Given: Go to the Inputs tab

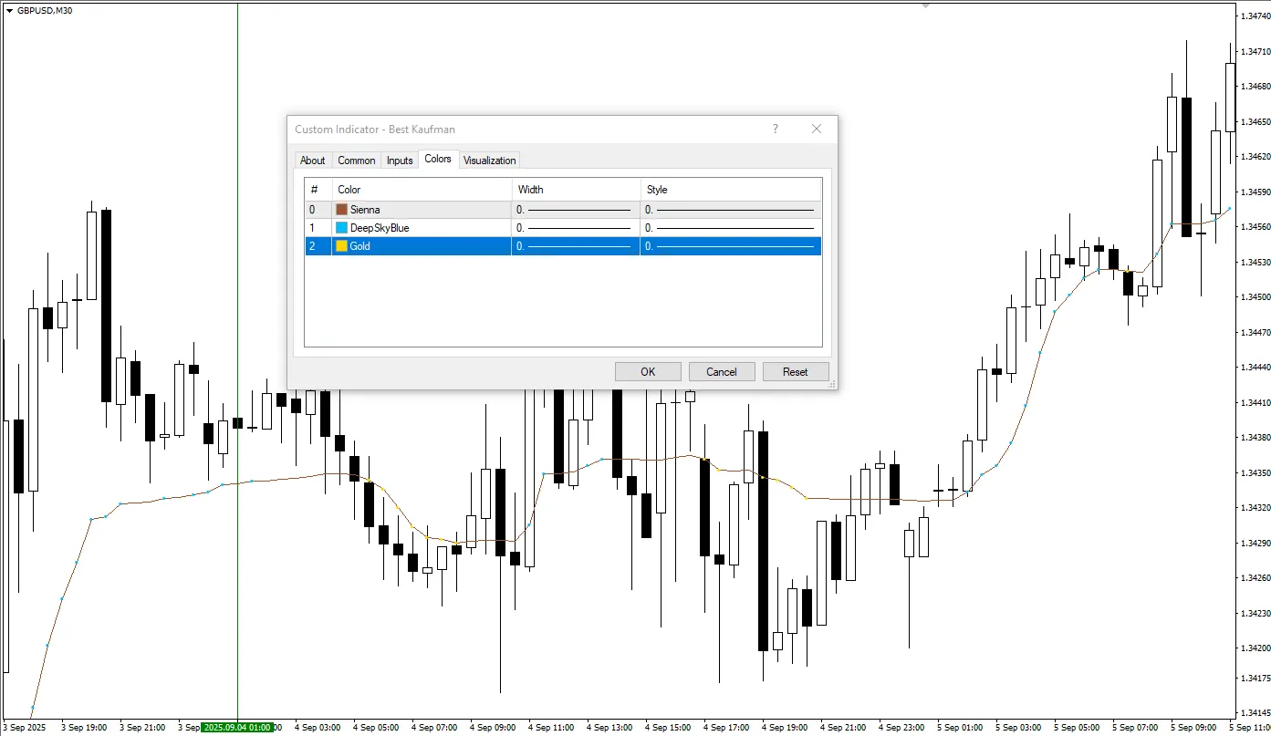Looking at the screenshot, I should coord(400,161).
